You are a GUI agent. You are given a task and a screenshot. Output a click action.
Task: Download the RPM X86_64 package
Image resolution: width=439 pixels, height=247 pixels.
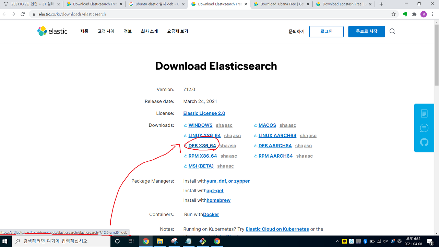click(203, 156)
